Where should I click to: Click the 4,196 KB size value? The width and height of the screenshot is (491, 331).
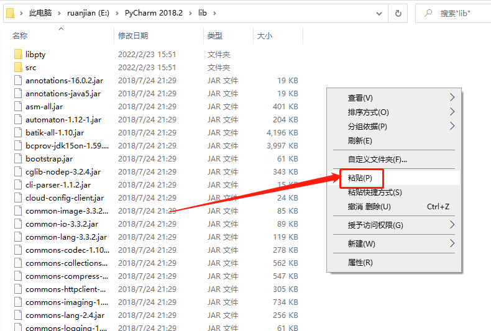[x=282, y=133]
